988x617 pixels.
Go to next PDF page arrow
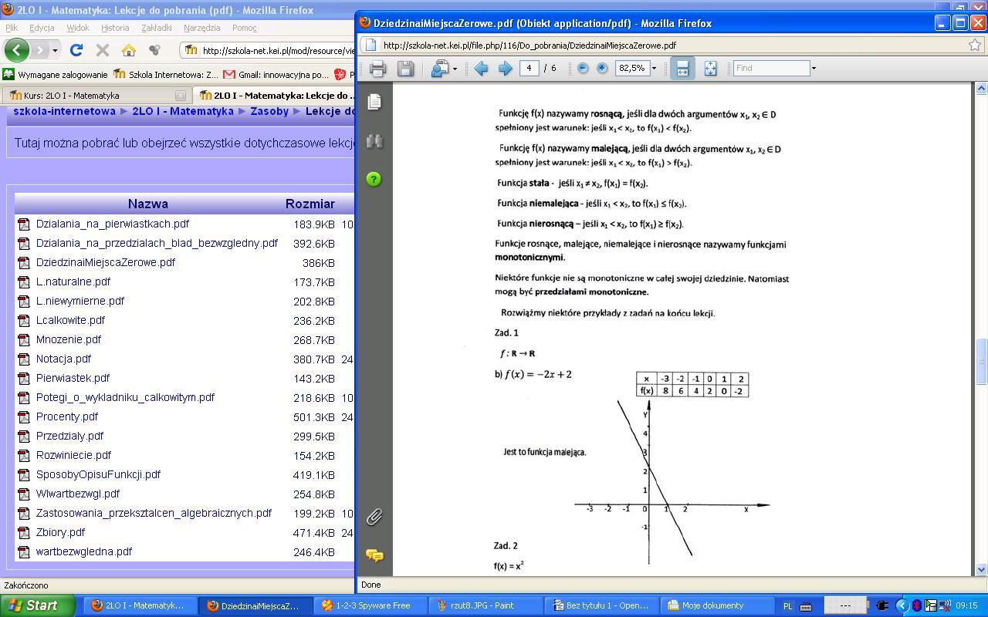[506, 69]
